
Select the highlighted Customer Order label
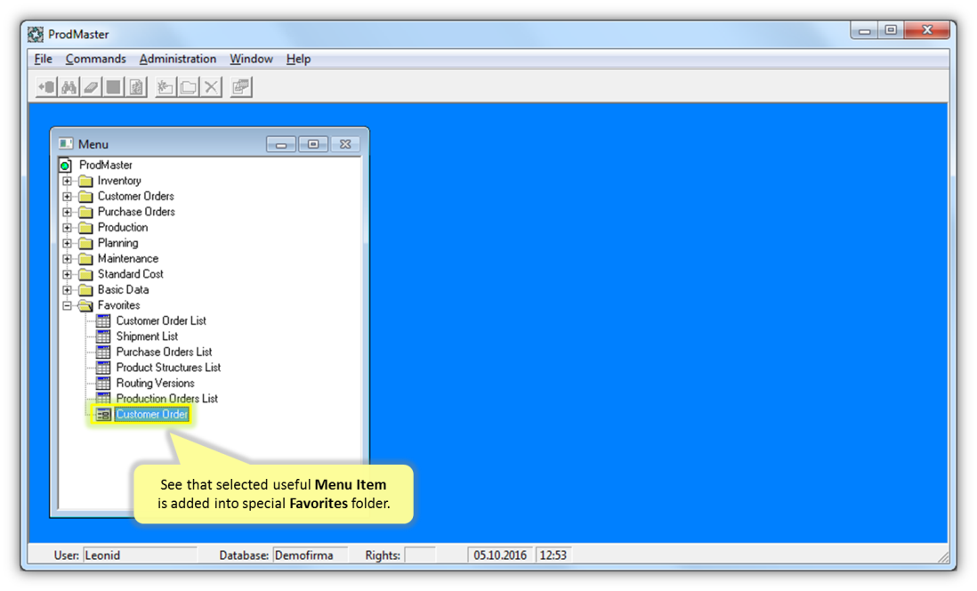151,415
